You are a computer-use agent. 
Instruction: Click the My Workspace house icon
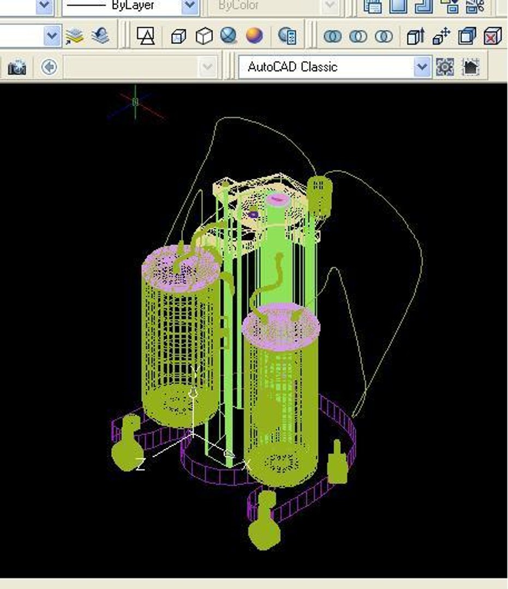pos(471,67)
